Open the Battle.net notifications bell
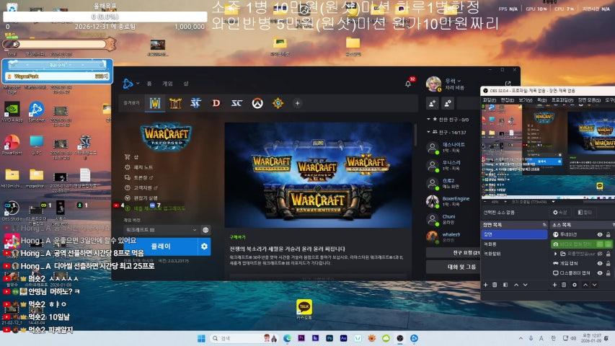The image size is (615, 346). (408, 84)
